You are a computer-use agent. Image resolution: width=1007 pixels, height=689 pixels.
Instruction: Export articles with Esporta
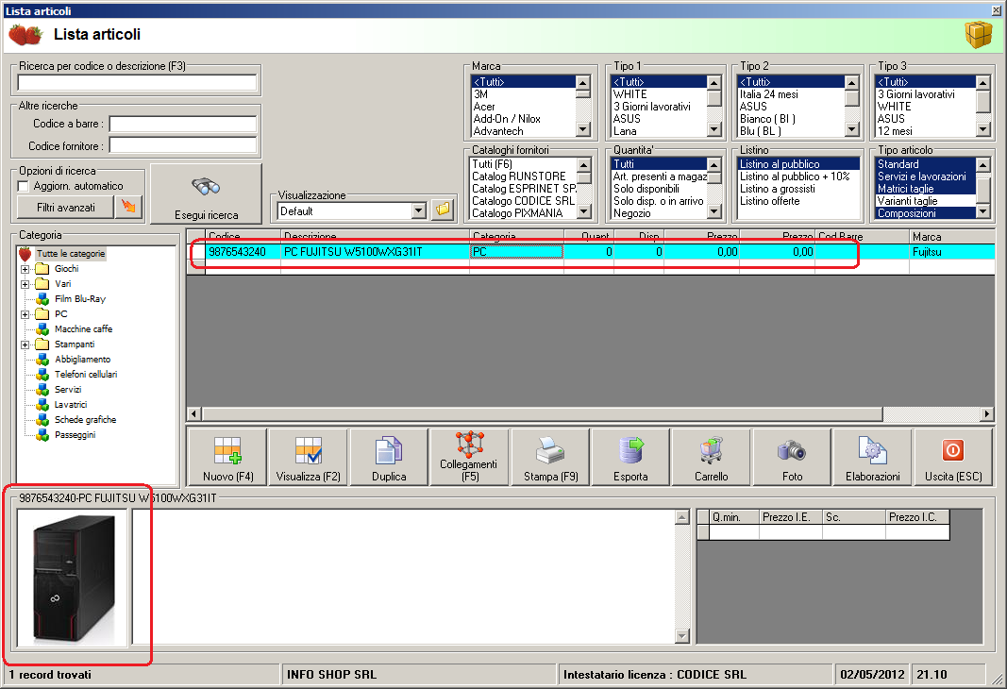pyautogui.click(x=630, y=457)
